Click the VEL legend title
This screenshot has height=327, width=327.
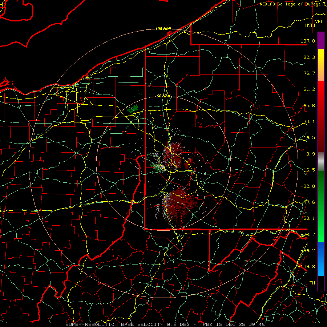[319, 22]
